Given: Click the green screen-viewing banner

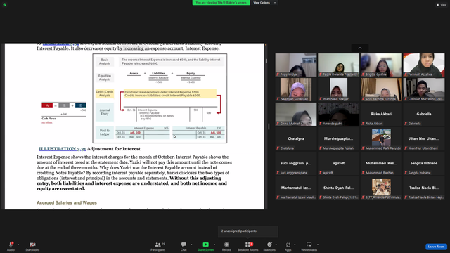Looking at the screenshot, I should pyautogui.click(x=221, y=3).
